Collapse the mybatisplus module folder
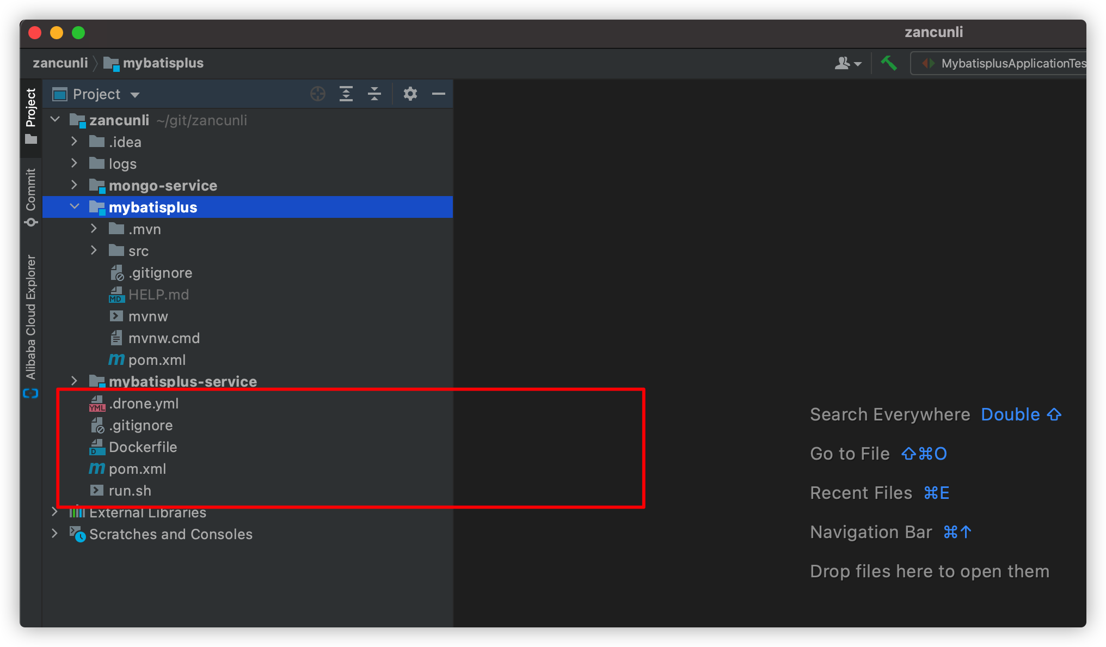The image size is (1106, 647). click(75, 207)
